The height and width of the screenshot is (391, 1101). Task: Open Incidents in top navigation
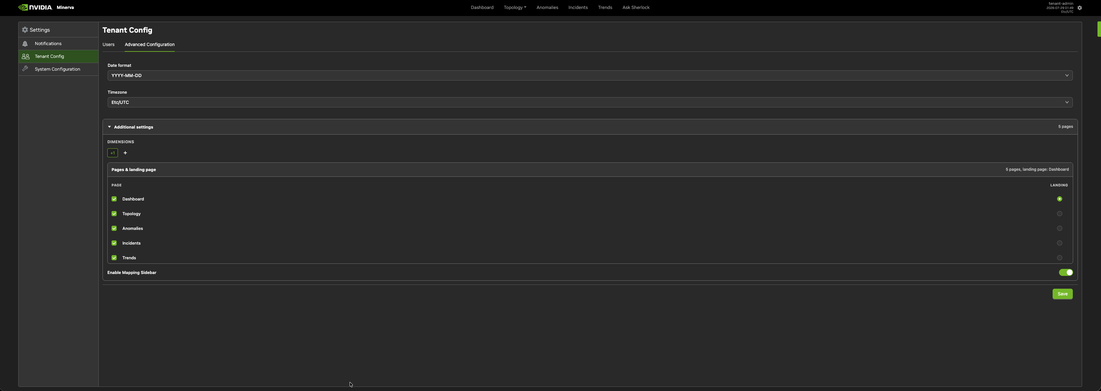click(x=578, y=8)
